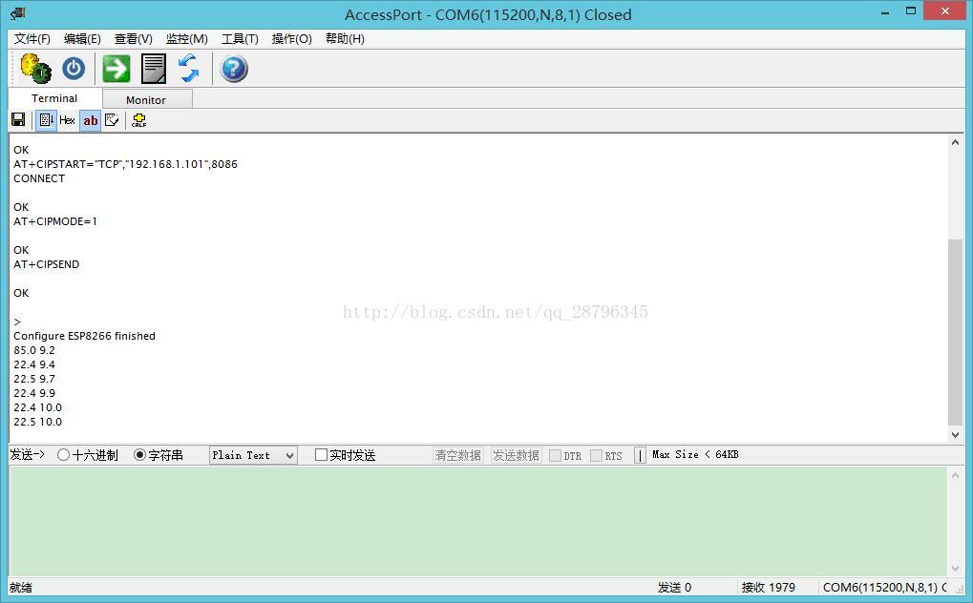Click the 85.0 9.2 data line

[x=34, y=350]
